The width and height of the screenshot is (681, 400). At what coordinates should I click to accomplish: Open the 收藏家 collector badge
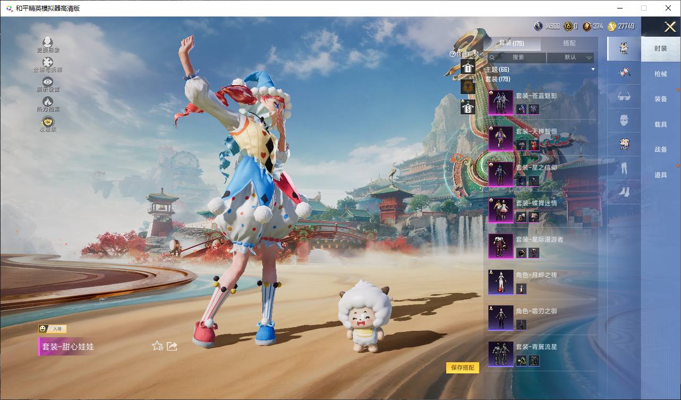pyautogui.click(x=48, y=121)
